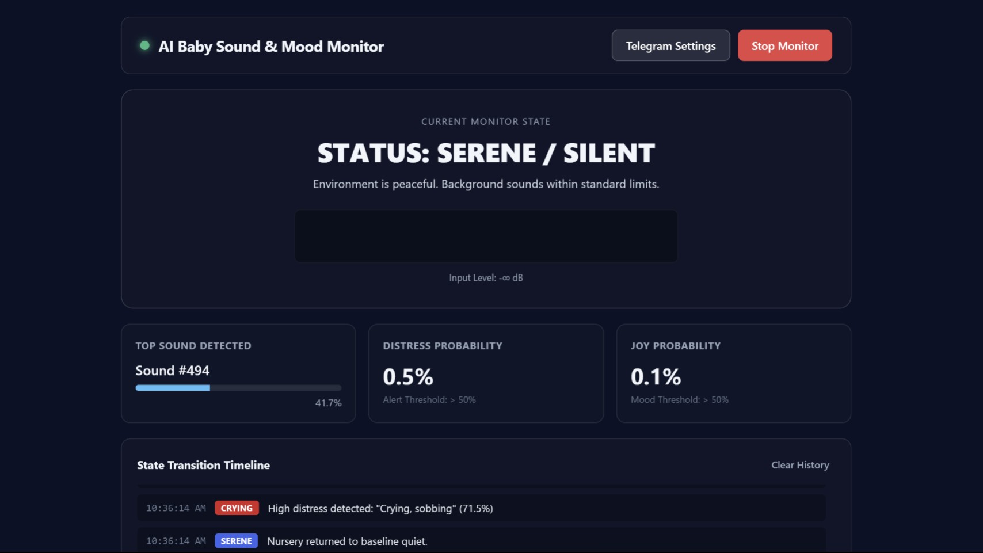Click the 0.1% joy probability value

(x=656, y=377)
